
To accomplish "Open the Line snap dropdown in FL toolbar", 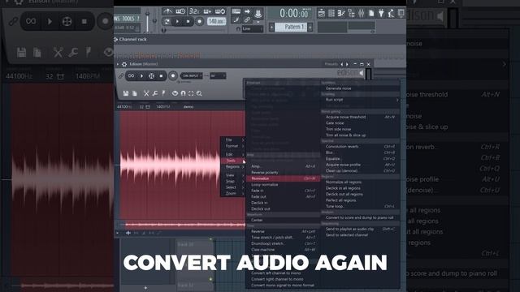I will click(x=253, y=29).
